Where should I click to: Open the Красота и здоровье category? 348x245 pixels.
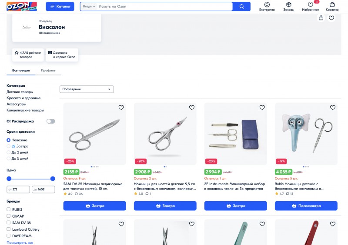(x=23, y=98)
